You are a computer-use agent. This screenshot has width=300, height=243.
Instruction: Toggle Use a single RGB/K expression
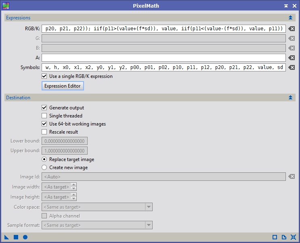(44, 76)
